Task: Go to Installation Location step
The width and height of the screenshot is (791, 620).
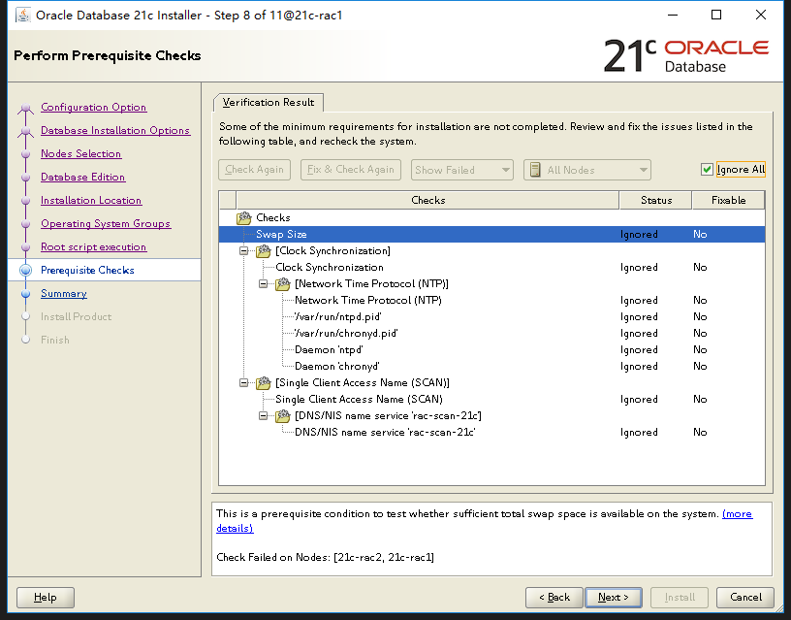Action: coord(91,200)
